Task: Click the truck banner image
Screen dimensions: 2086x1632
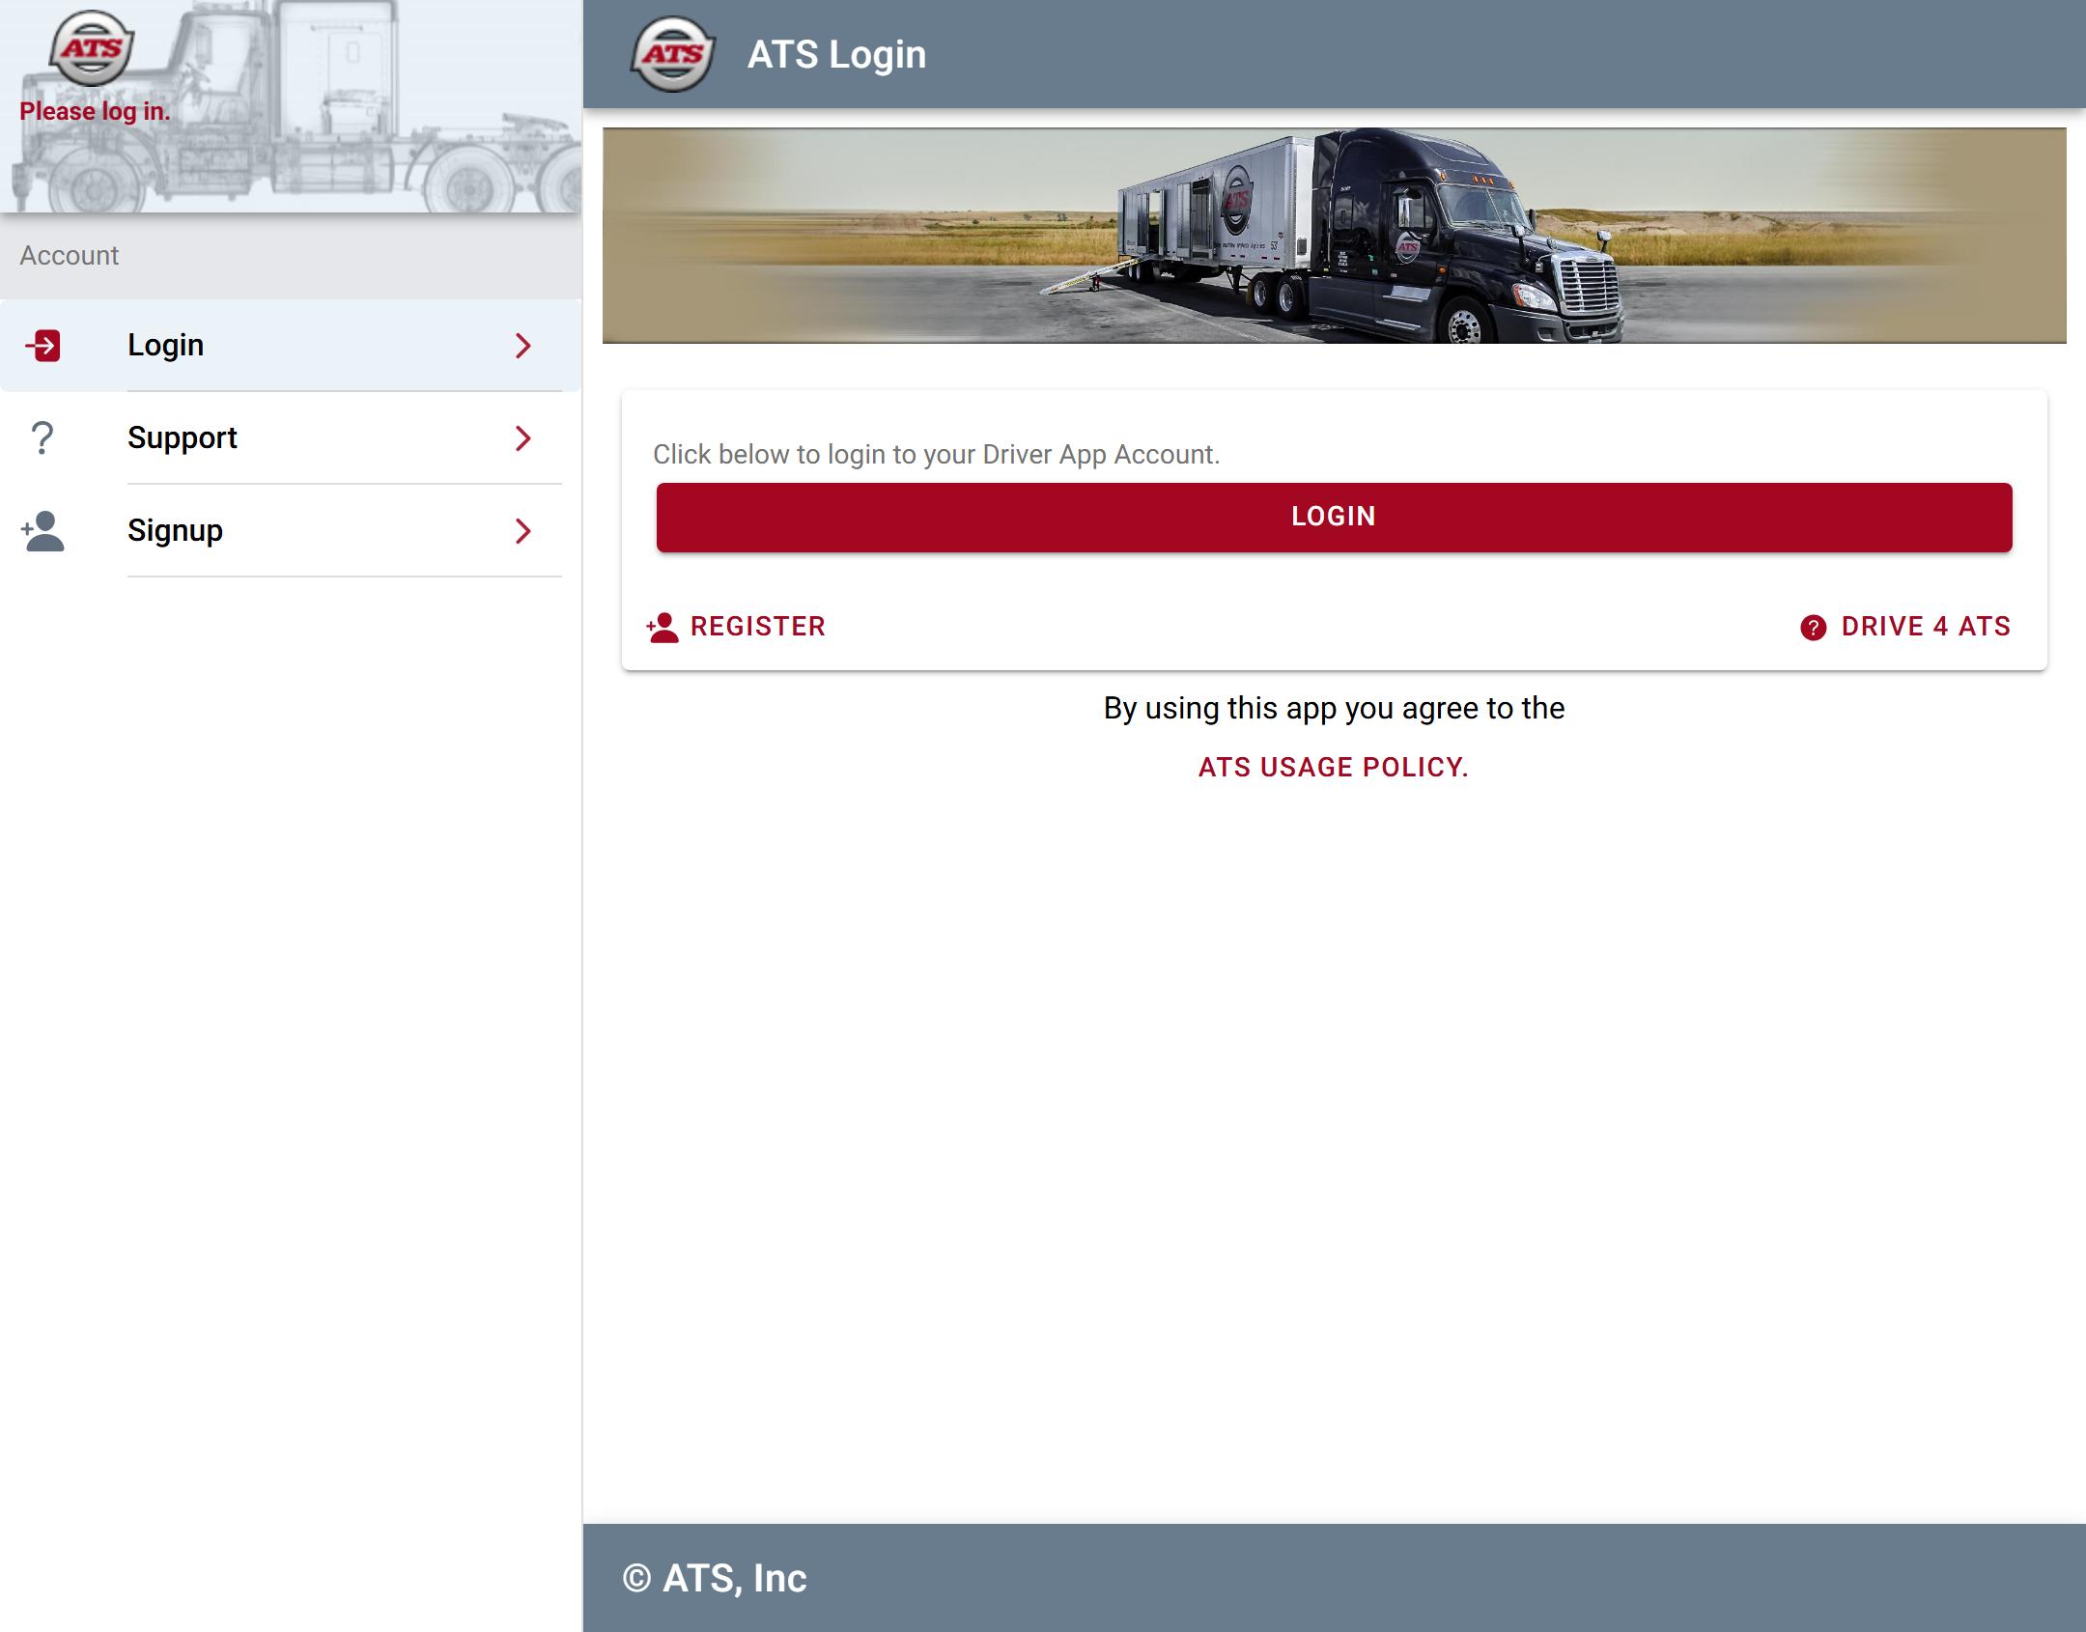Action: click(x=1335, y=236)
